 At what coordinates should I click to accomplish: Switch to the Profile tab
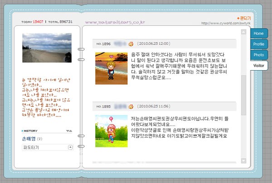(258, 44)
